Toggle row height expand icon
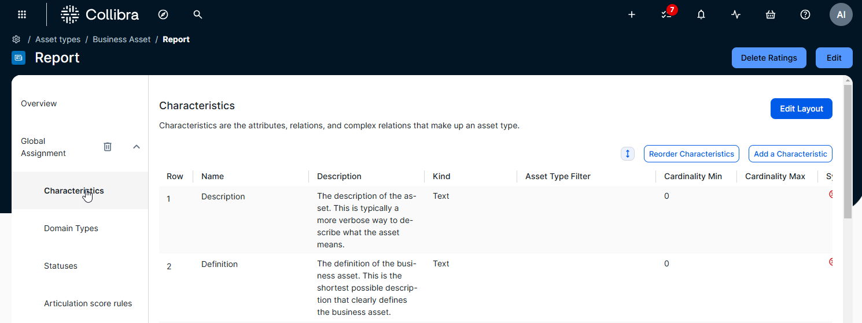The width and height of the screenshot is (862, 323). [628, 154]
